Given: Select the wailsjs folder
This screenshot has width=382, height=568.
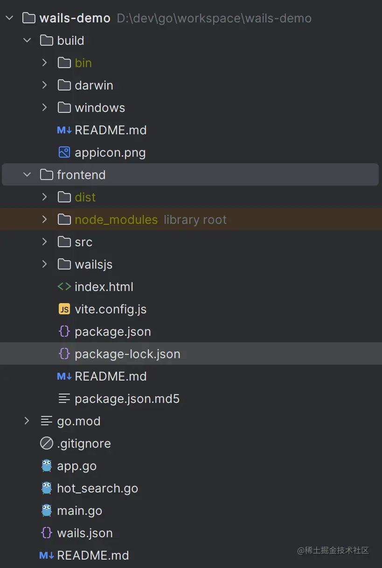Looking at the screenshot, I should 93,264.
